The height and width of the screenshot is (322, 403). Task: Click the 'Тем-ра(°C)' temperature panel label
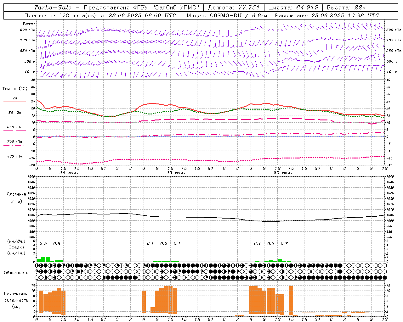[x=15, y=89]
